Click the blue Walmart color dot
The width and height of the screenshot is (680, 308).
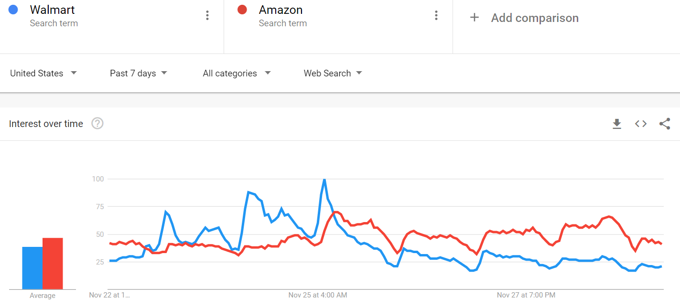[x=13, y=10]
